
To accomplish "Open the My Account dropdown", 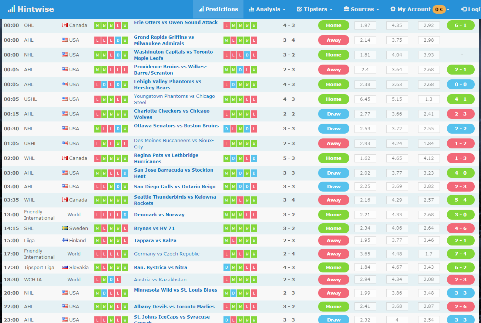I will (420, 9).
